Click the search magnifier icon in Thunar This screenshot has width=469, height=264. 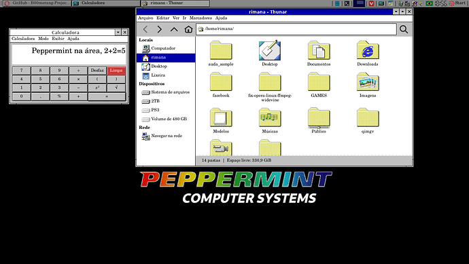click(x=404, y=29)
